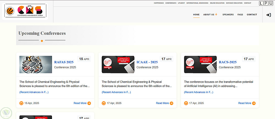Click the LPU boxed logo
The width and height of the screenshot is (275, 119).
[x=266, y=3]
